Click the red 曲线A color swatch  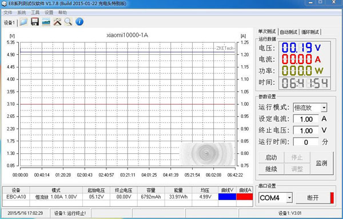point(245,197)
